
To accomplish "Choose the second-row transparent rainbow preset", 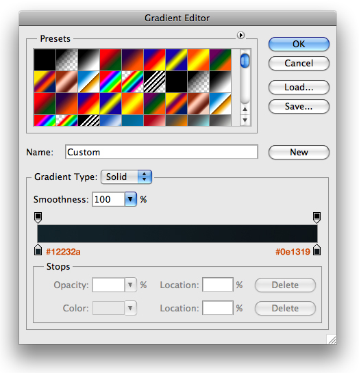I will tap(132, 82).
